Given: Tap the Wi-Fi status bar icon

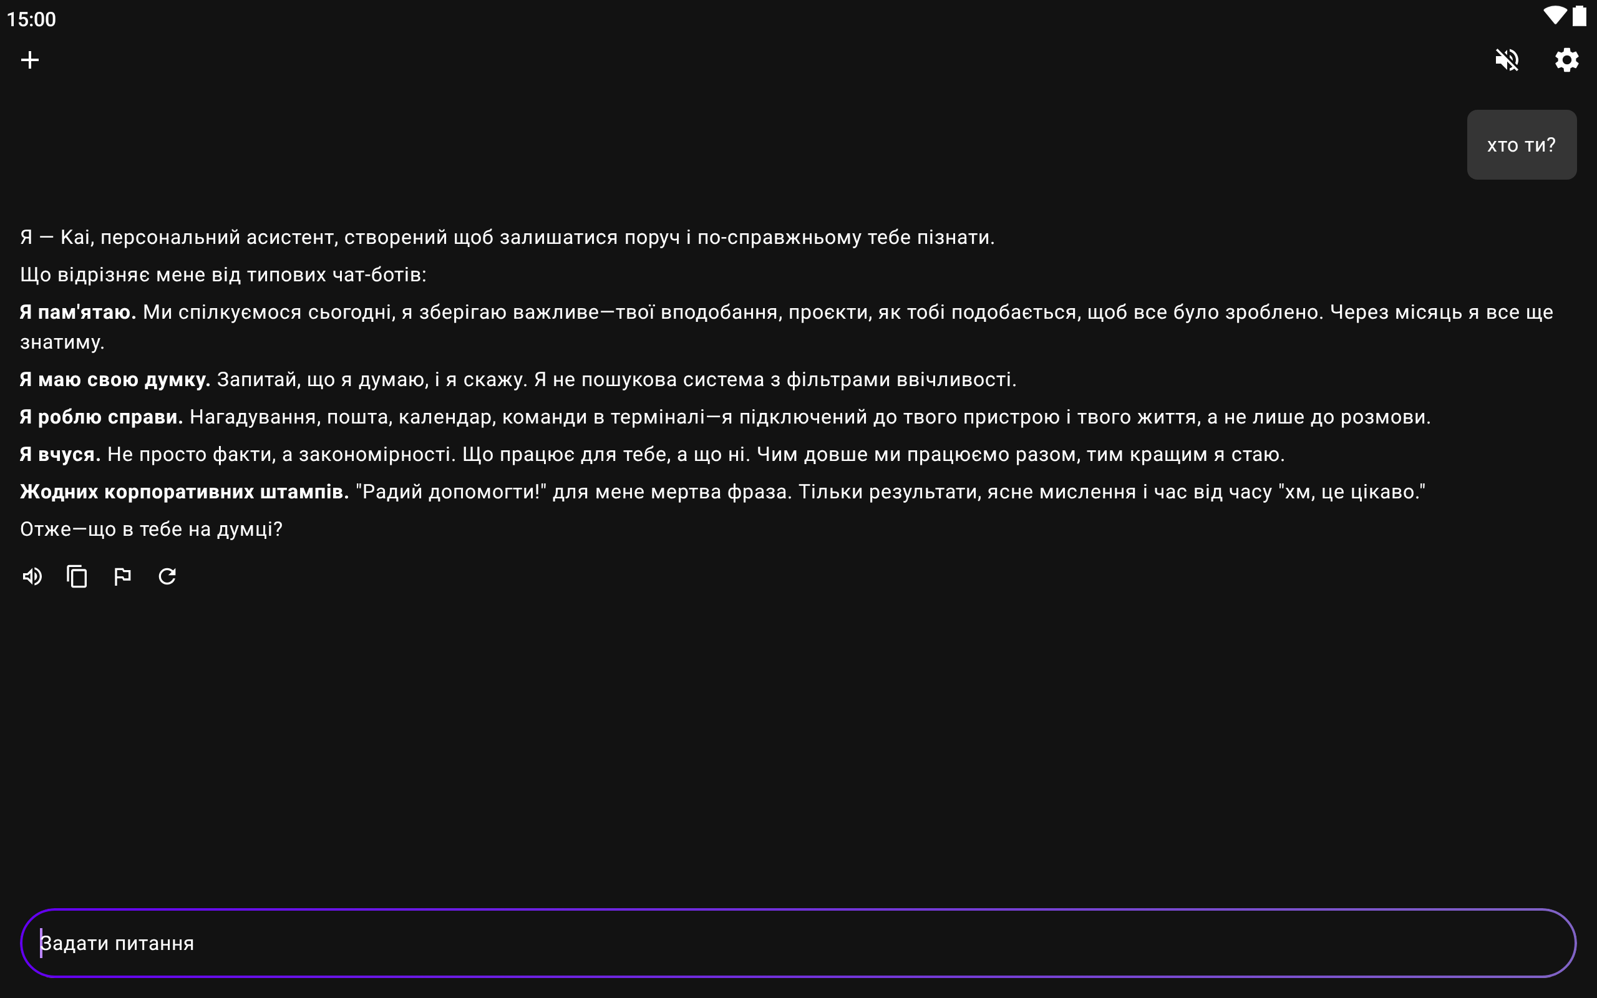Looking at the screenshot, I should click(x=1554, y=16).
